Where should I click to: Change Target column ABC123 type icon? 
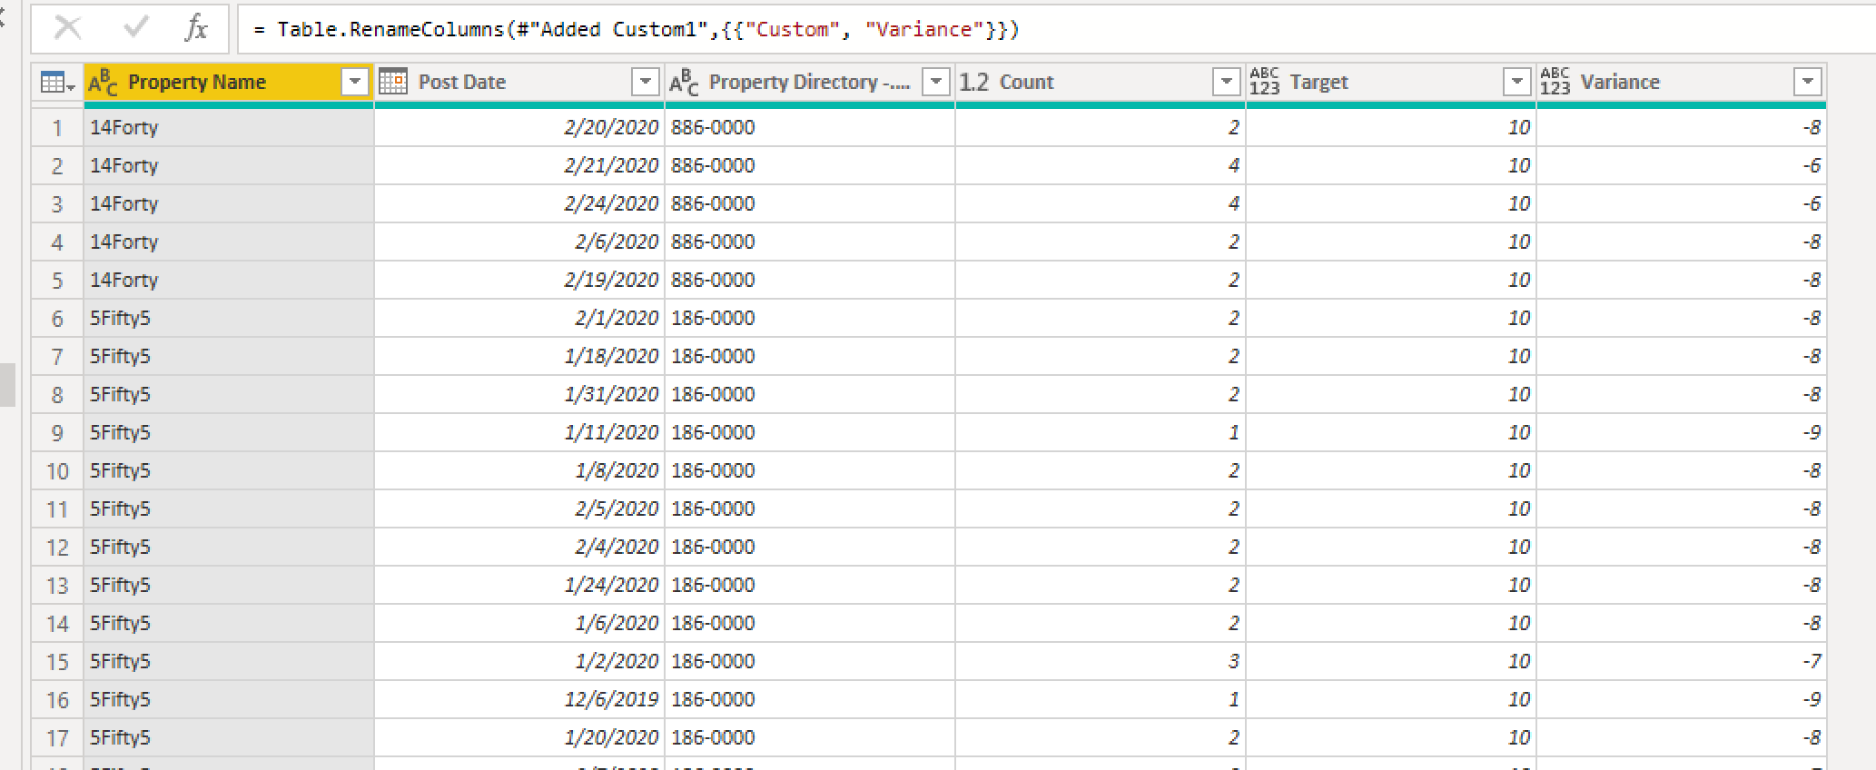[1264, 82]
